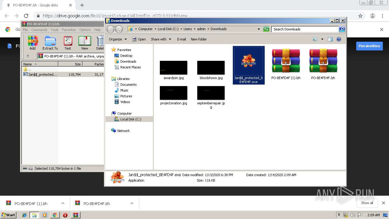Screen dimensions: 389x219
Task: Click the Test icon in WinRAR toolbar
Action: pyautogui.click(x=68, y=43)
